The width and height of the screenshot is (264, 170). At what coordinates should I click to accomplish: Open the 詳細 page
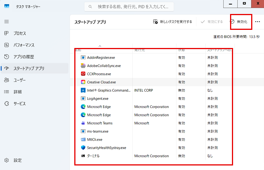coord(35,92)
